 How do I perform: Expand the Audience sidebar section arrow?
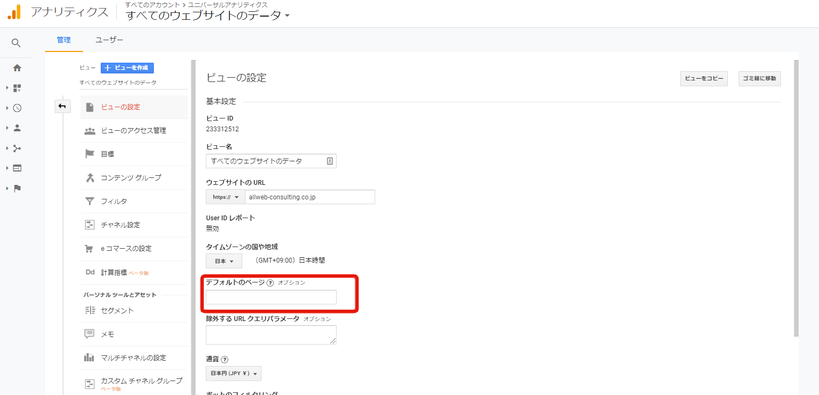pyautogui.click(x=8, y=128)
